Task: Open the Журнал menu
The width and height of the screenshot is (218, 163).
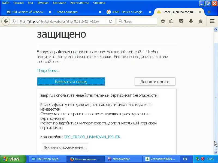Action: click(x=43, y=3)
